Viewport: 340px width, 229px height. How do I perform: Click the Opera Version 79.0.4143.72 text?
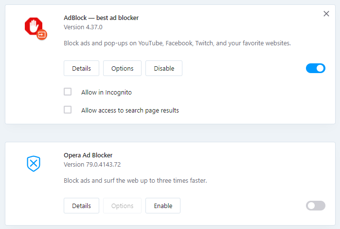click(x=92, y=164)
